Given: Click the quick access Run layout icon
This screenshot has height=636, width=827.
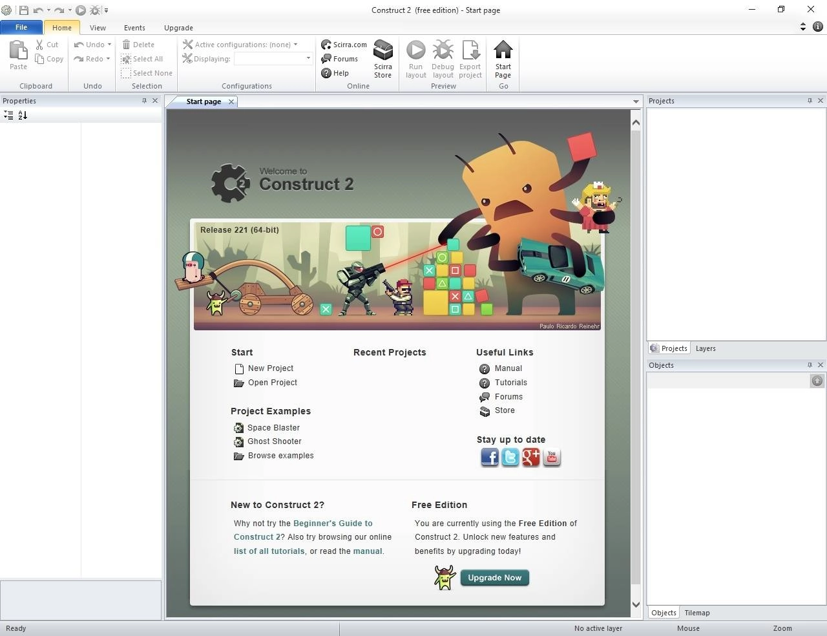Looking at the screenshot, I should 81,10.
